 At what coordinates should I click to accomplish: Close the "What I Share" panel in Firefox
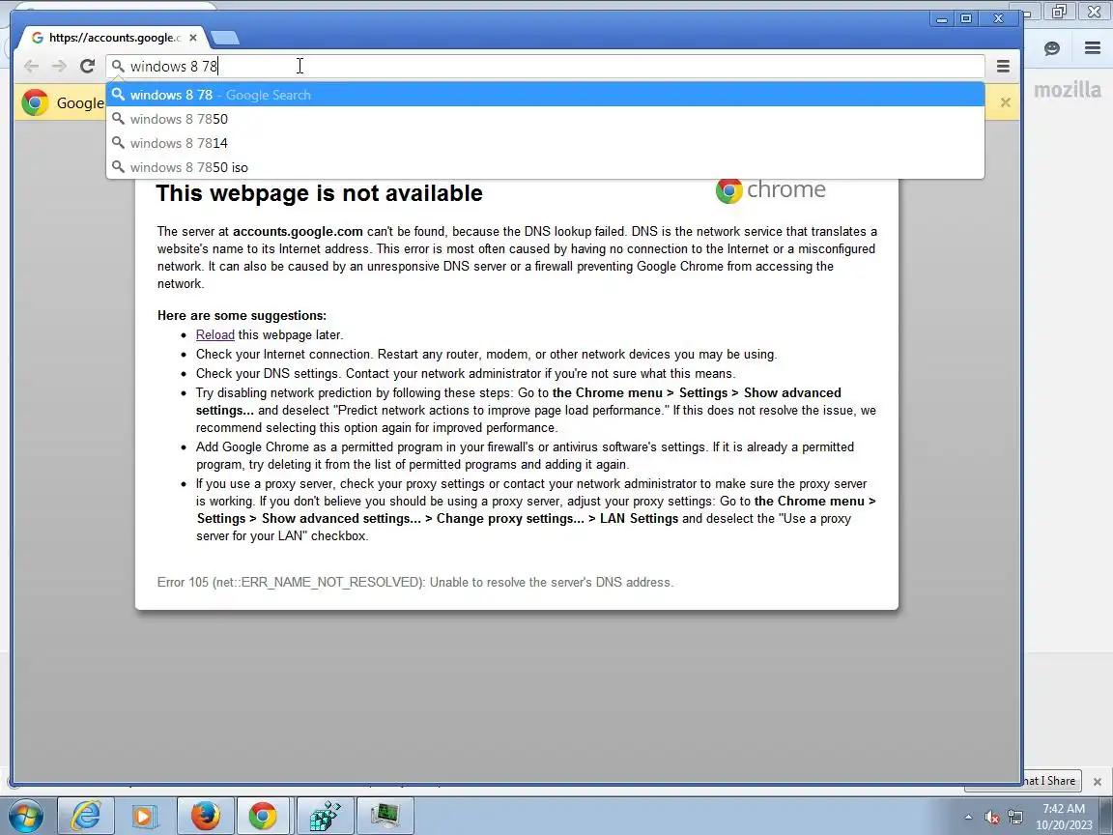point(1098,781)
